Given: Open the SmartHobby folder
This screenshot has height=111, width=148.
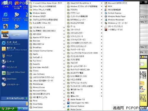Looking at the screenshot, I should pyautogui.click(x=47, y=104).
